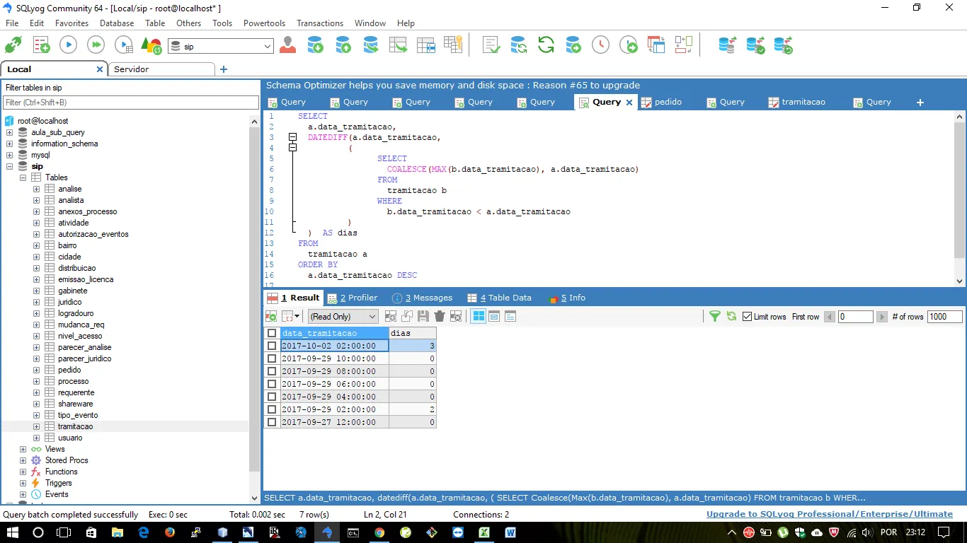Click the red clock scheduler icon
The image size is (967, 543).
pos(600,45)
